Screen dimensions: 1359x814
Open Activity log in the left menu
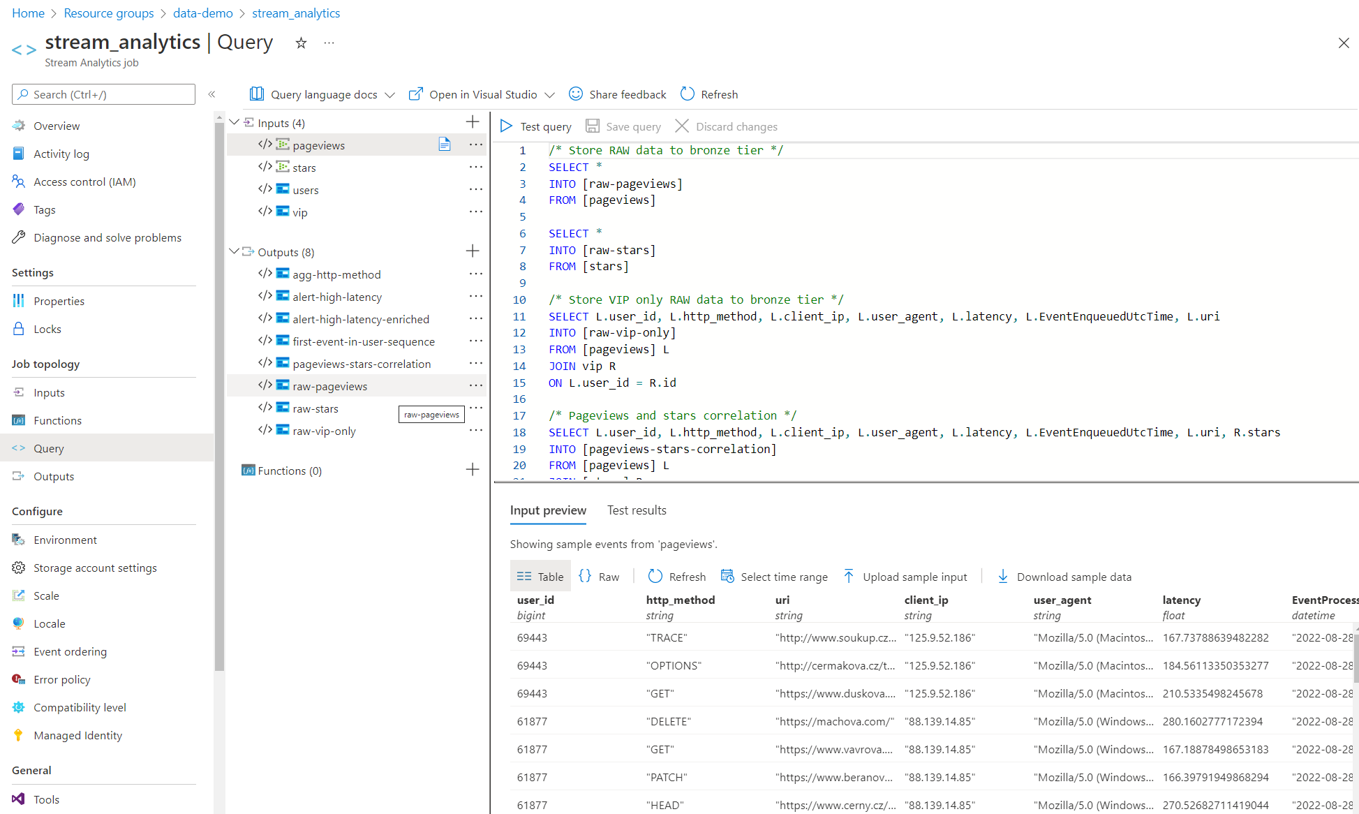(61, 154)
